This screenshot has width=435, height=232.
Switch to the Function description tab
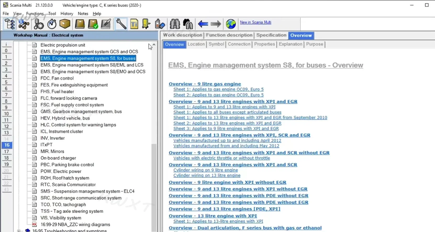click(229, 35)
